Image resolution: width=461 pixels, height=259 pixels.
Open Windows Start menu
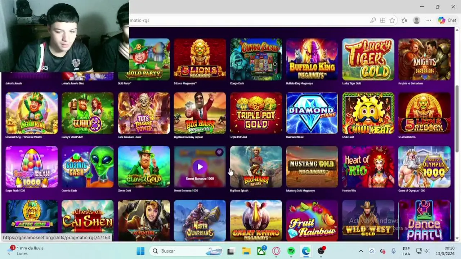coord(140,251)
